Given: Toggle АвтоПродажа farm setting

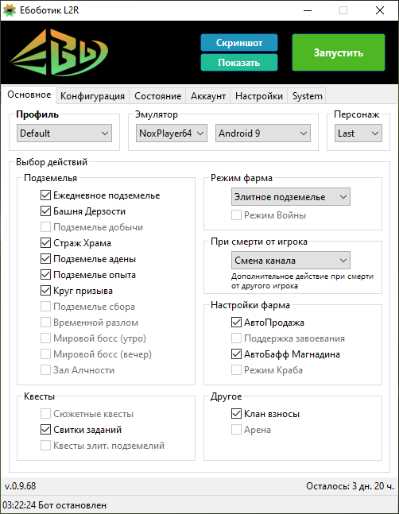Looking at the screenshot, I should [236, 323].
